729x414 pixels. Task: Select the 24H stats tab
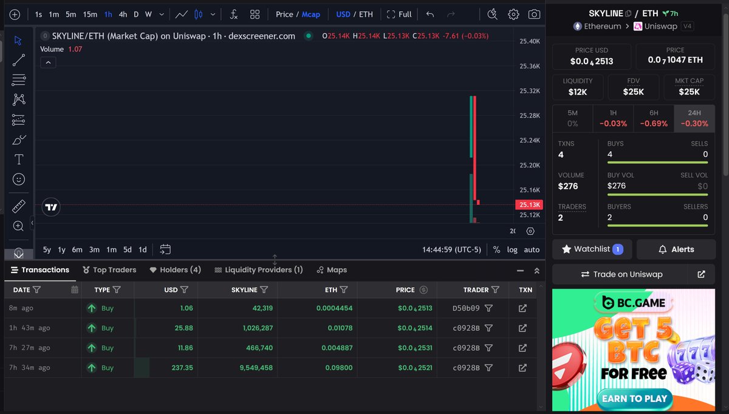tap(694, 118)
